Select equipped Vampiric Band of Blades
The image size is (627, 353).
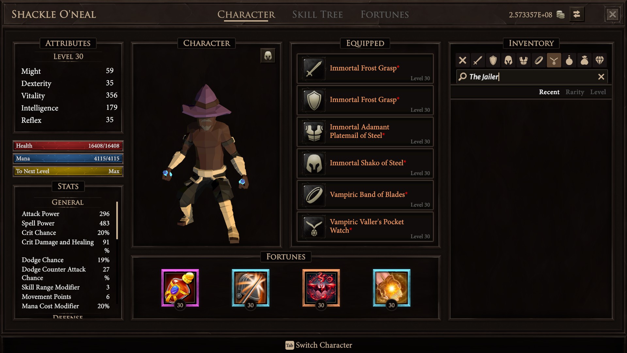[365, 195]
